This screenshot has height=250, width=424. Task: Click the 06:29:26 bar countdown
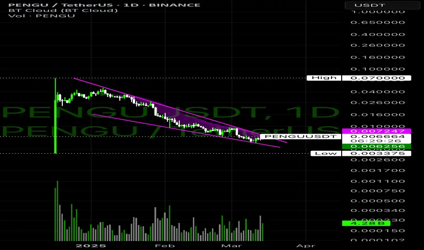coord(376,141)
